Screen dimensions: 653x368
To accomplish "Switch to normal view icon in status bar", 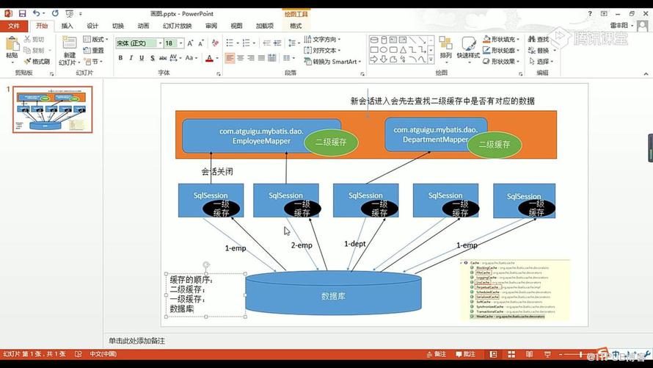I will pyautogui.click(x=494, y=354).
